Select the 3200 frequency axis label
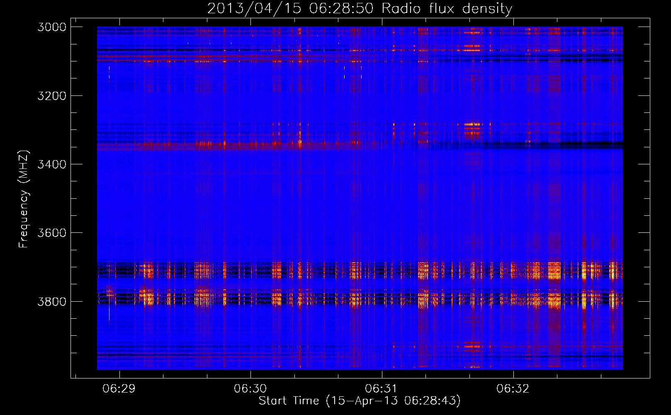The width and height of the screenshot is (671, 415). click(x=52, y=96)
